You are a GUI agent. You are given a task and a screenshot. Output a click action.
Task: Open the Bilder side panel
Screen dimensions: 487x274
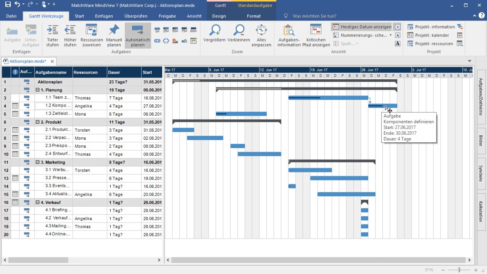click(481, 141)
